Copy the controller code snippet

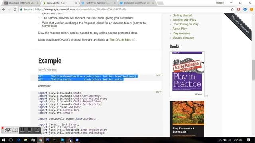coord(159,92)
